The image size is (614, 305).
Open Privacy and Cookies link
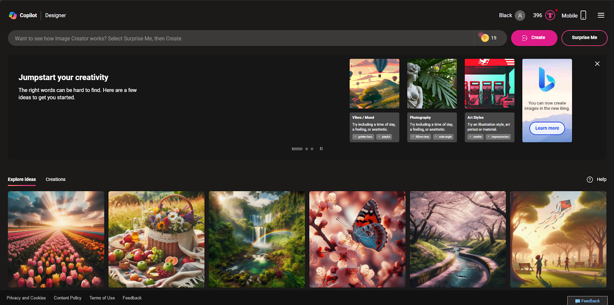26,298
